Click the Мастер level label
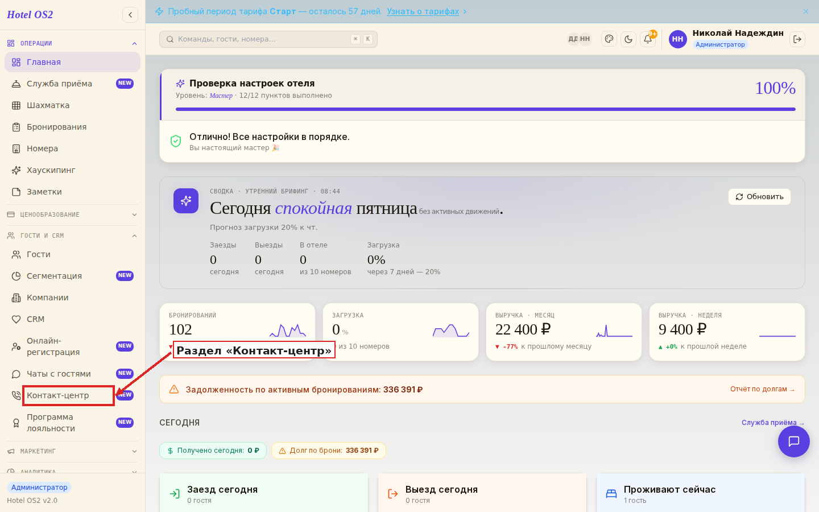This screenshot has height=512, width=819. (221, 96)
